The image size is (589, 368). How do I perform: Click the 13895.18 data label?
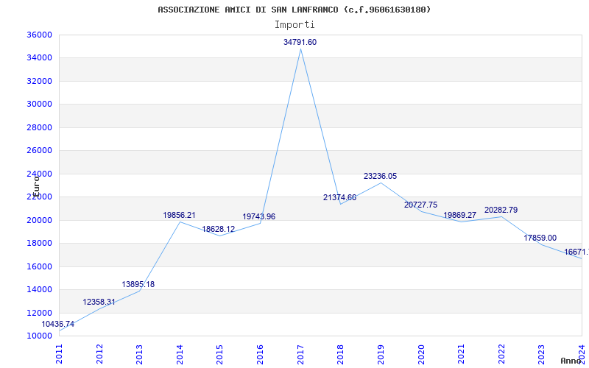pos(138,284)
